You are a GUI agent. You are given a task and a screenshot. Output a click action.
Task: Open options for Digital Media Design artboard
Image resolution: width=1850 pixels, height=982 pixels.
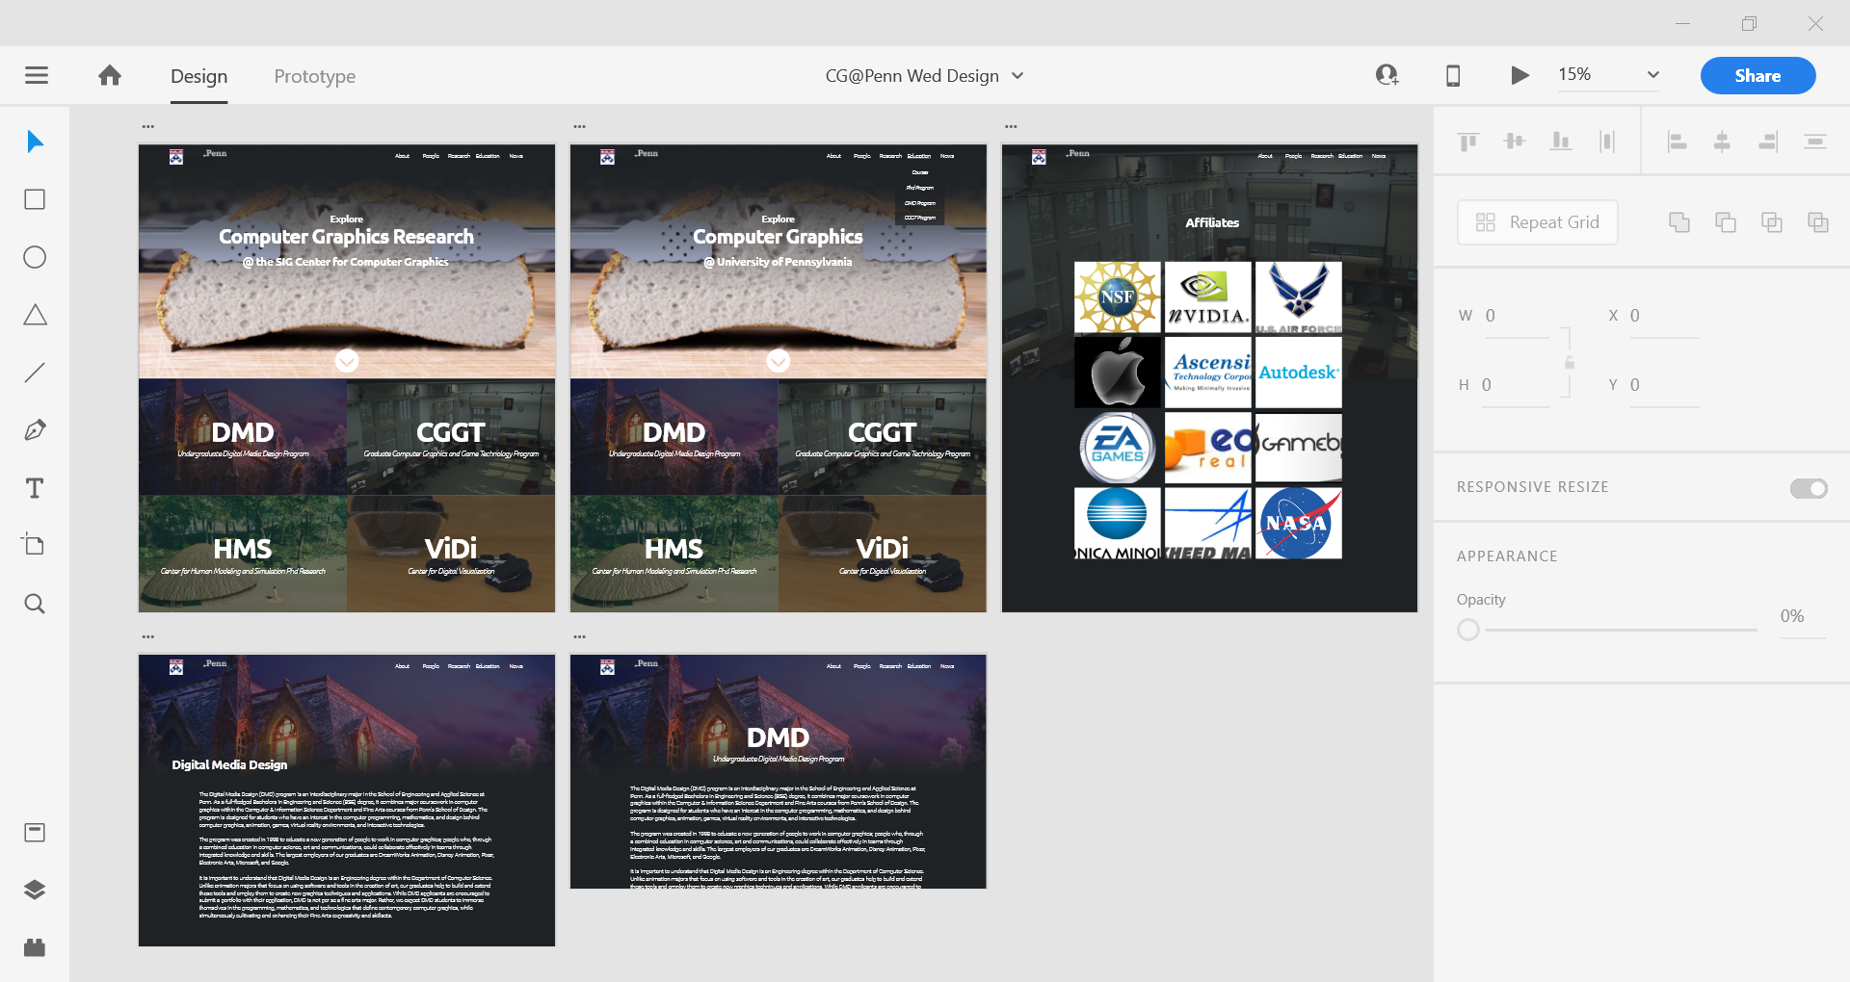click(148, 636)
